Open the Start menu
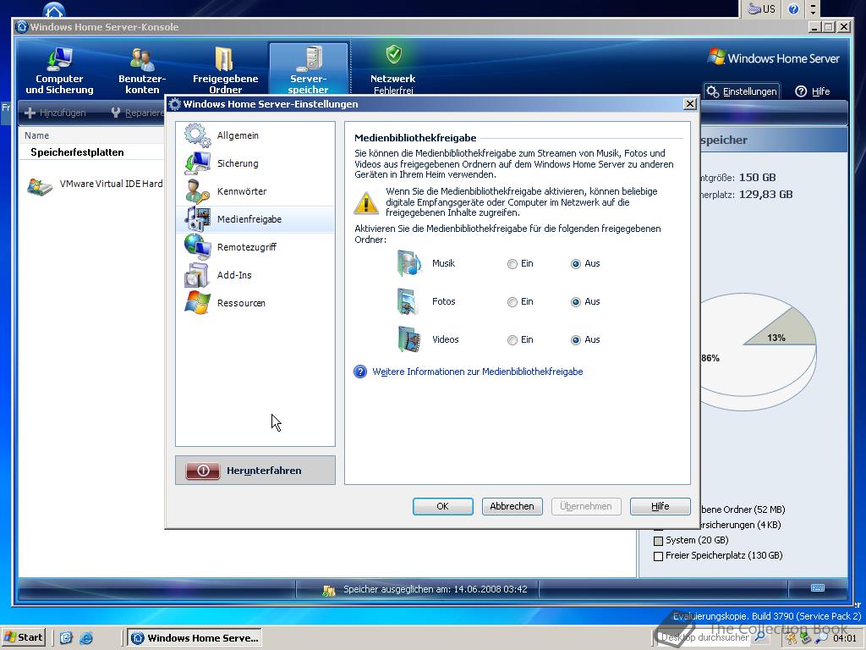The height and width of the screenshot is (650, 866). tap(22, 637)
